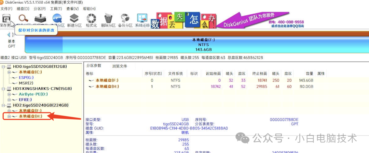
Task: Select 本地磁盘(C:) in the disk tree
Action: 30,72
